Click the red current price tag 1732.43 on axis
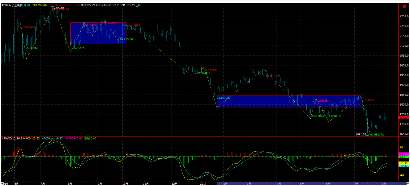 click(x=404, y=118)
